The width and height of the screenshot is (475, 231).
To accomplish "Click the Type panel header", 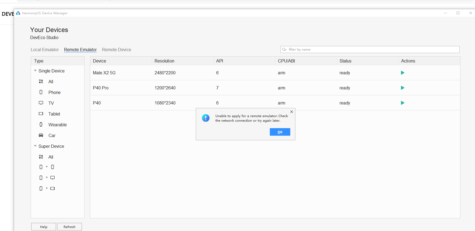I will point(58,61).
